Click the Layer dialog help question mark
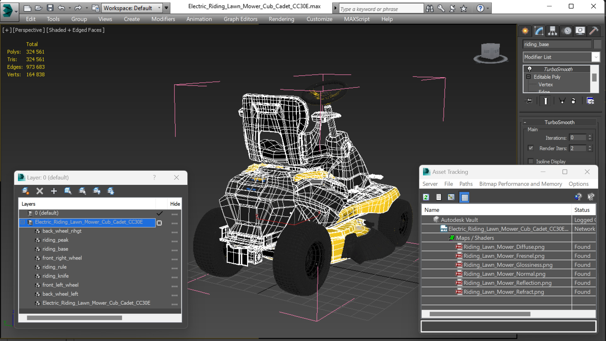The width and height of the screenshot is (606, 341). click(154, 178)
